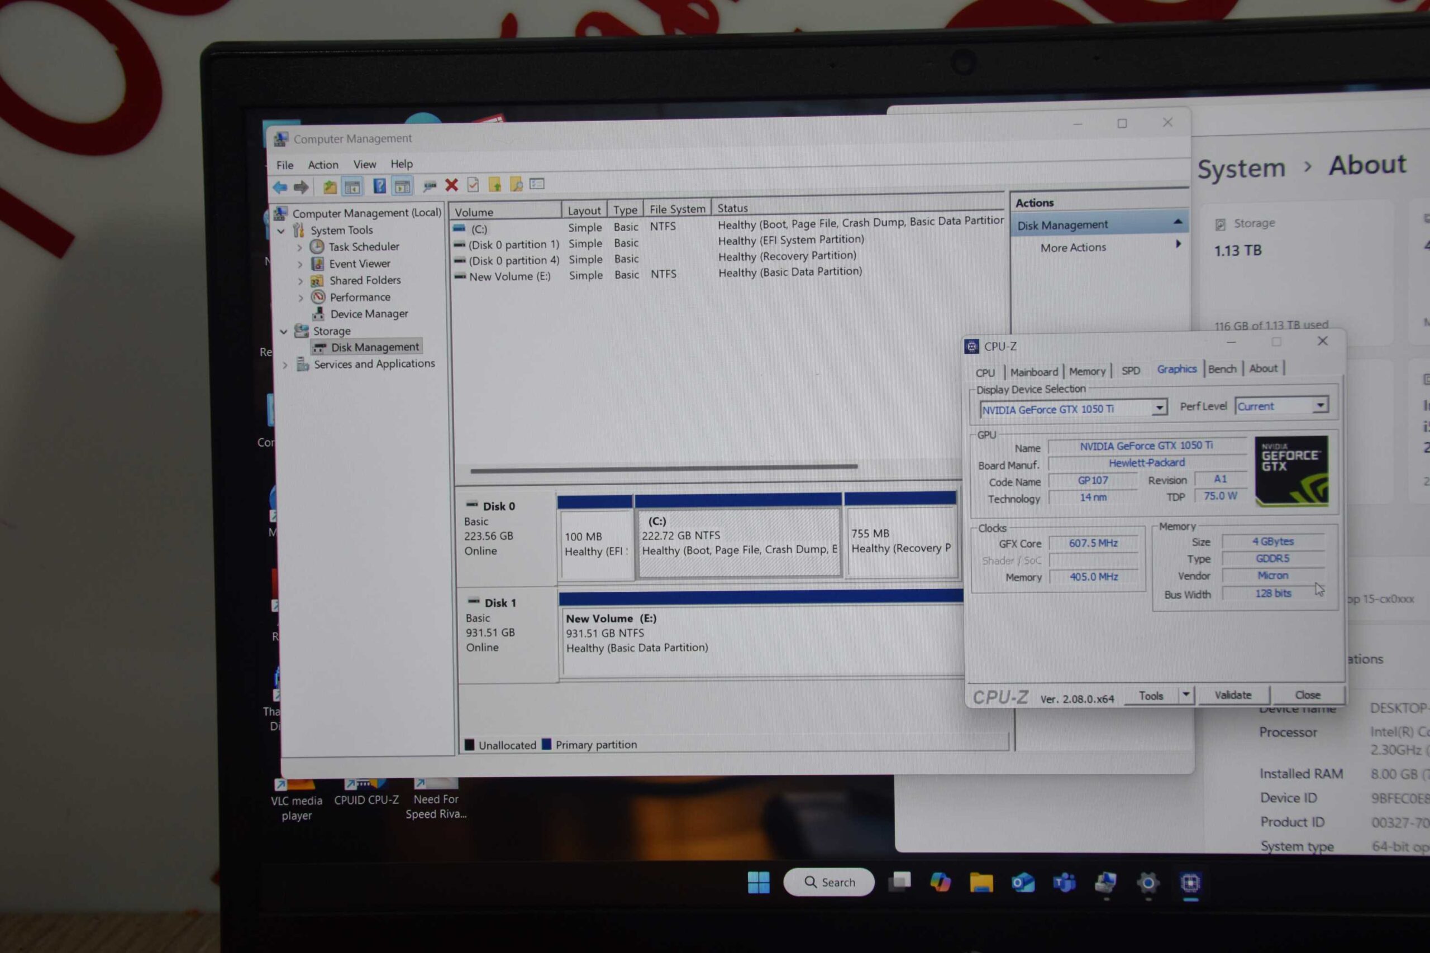Toggle Show/Hide Console Tree toolbar button
This screenshot has height=953, width=1430.
[352, 186]
